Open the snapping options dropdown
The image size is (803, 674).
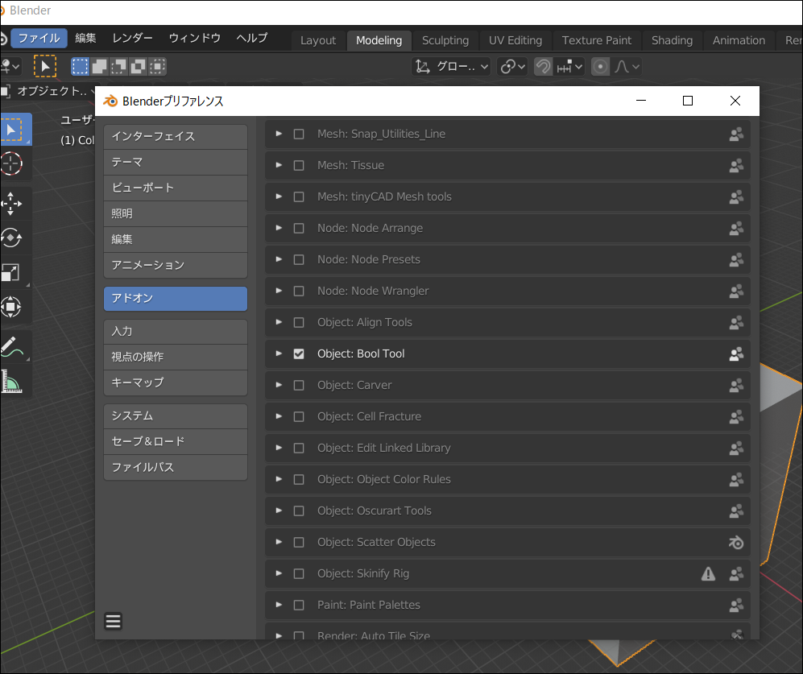click(x=569, y=67)
